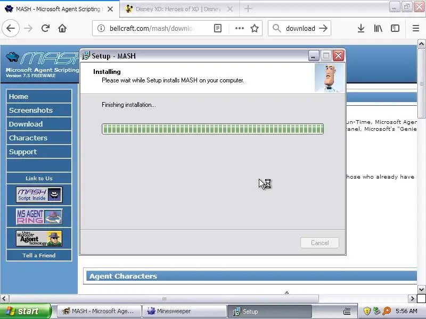Viewport: 426px width, 319px height.
Task: Open the Home link in MASH sidebar
Action: (x=39, y=96)
